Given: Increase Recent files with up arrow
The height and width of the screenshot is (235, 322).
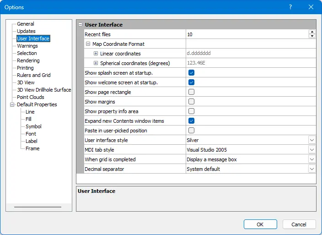Looking at the screenshot, I should tap(312, 32).
